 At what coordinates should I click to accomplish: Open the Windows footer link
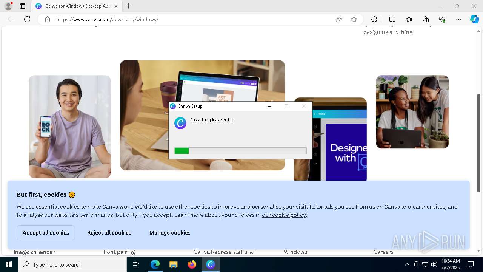pyautogui.click(x=295, y=252)
